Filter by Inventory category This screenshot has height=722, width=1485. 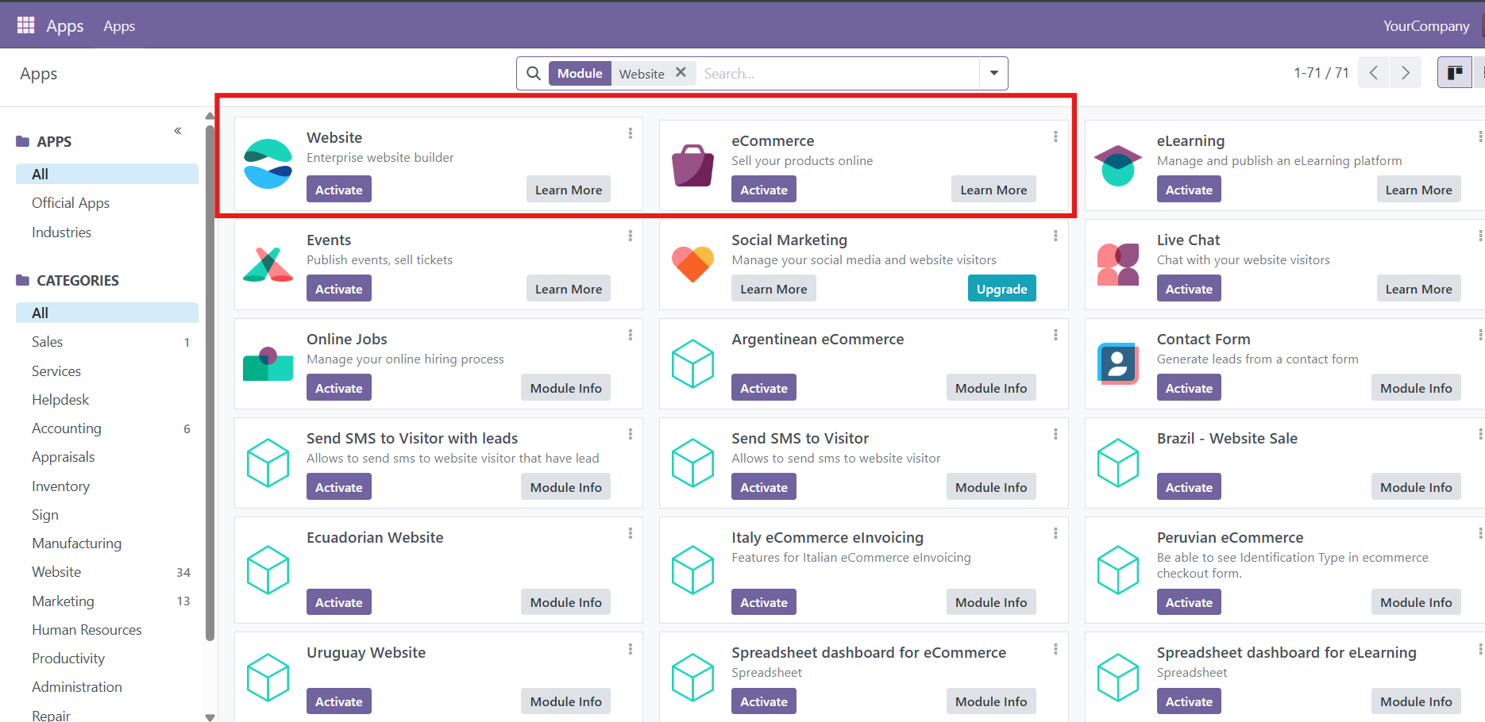[x=107, y=486]
